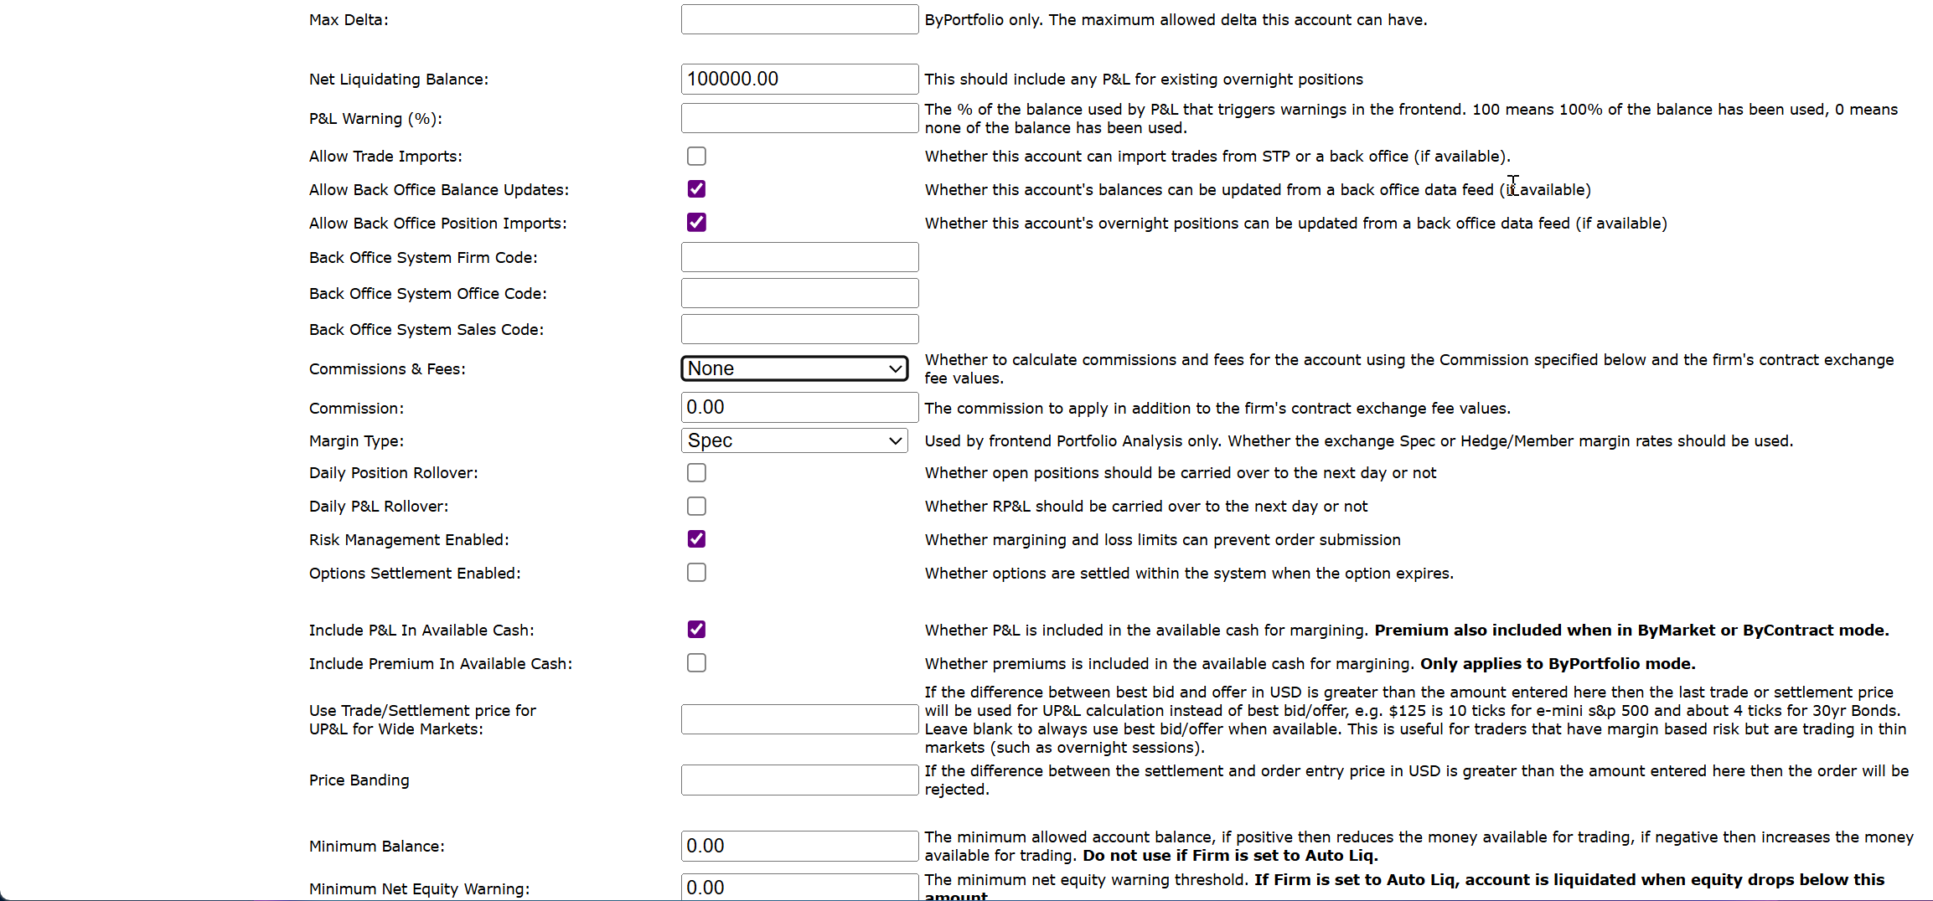Click Back Office System Sales Code field
The image size is (1933, 901).
point(799,329)
